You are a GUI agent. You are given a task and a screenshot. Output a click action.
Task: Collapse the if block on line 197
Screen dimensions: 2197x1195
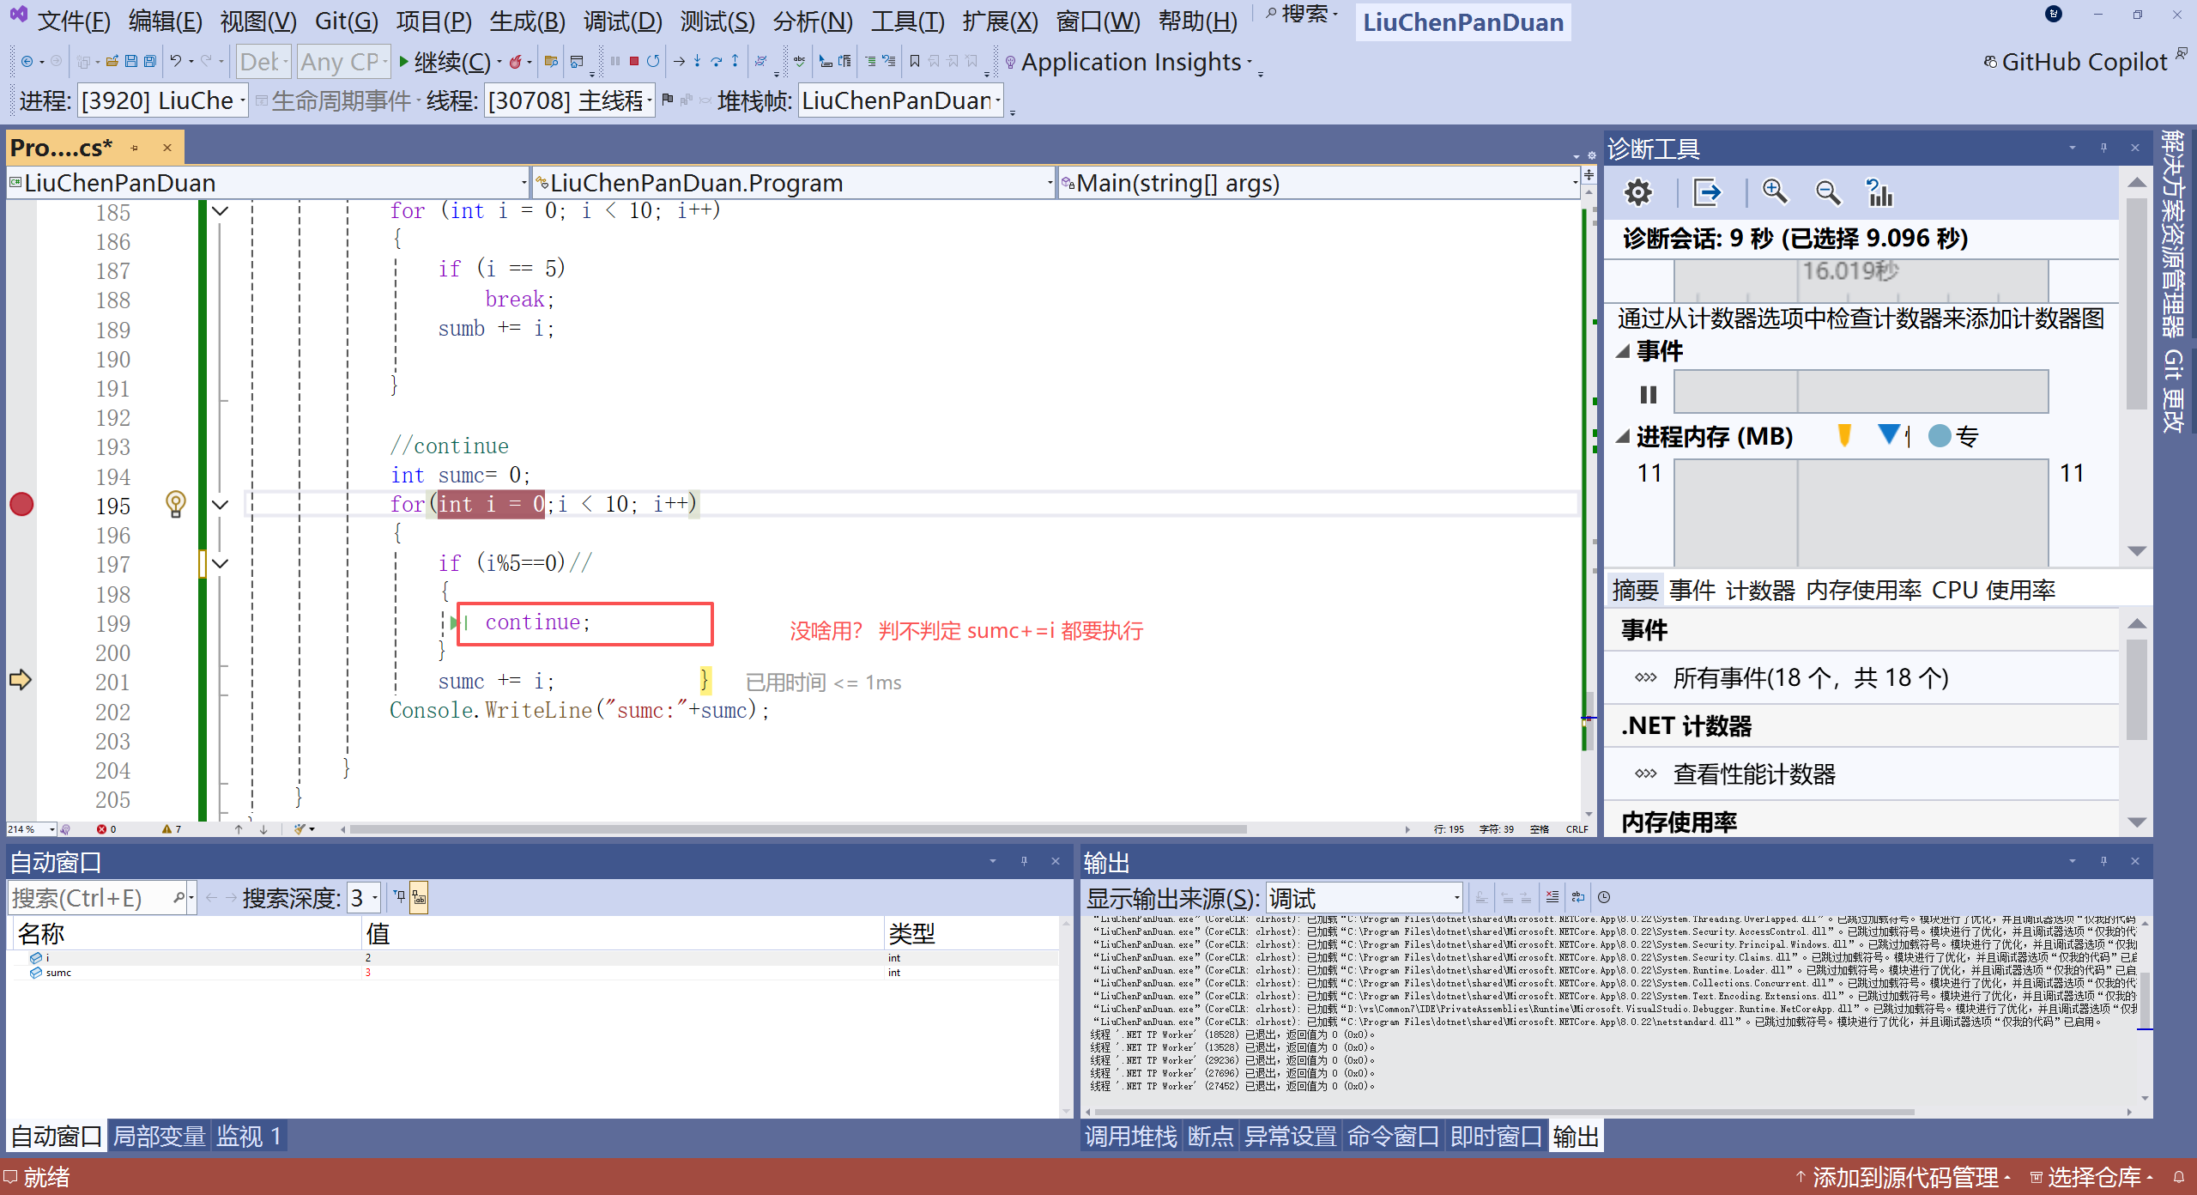point(220,564)
